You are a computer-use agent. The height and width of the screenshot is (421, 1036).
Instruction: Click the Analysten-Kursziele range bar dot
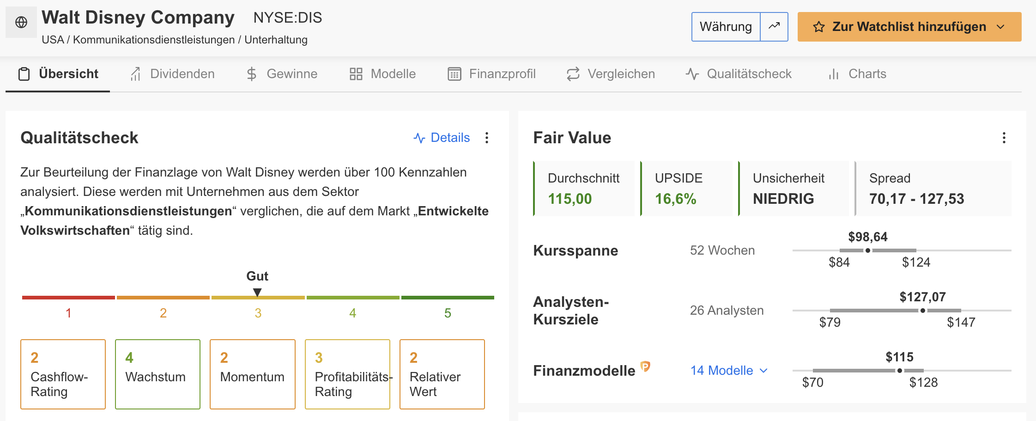click(x=923, y=311)
